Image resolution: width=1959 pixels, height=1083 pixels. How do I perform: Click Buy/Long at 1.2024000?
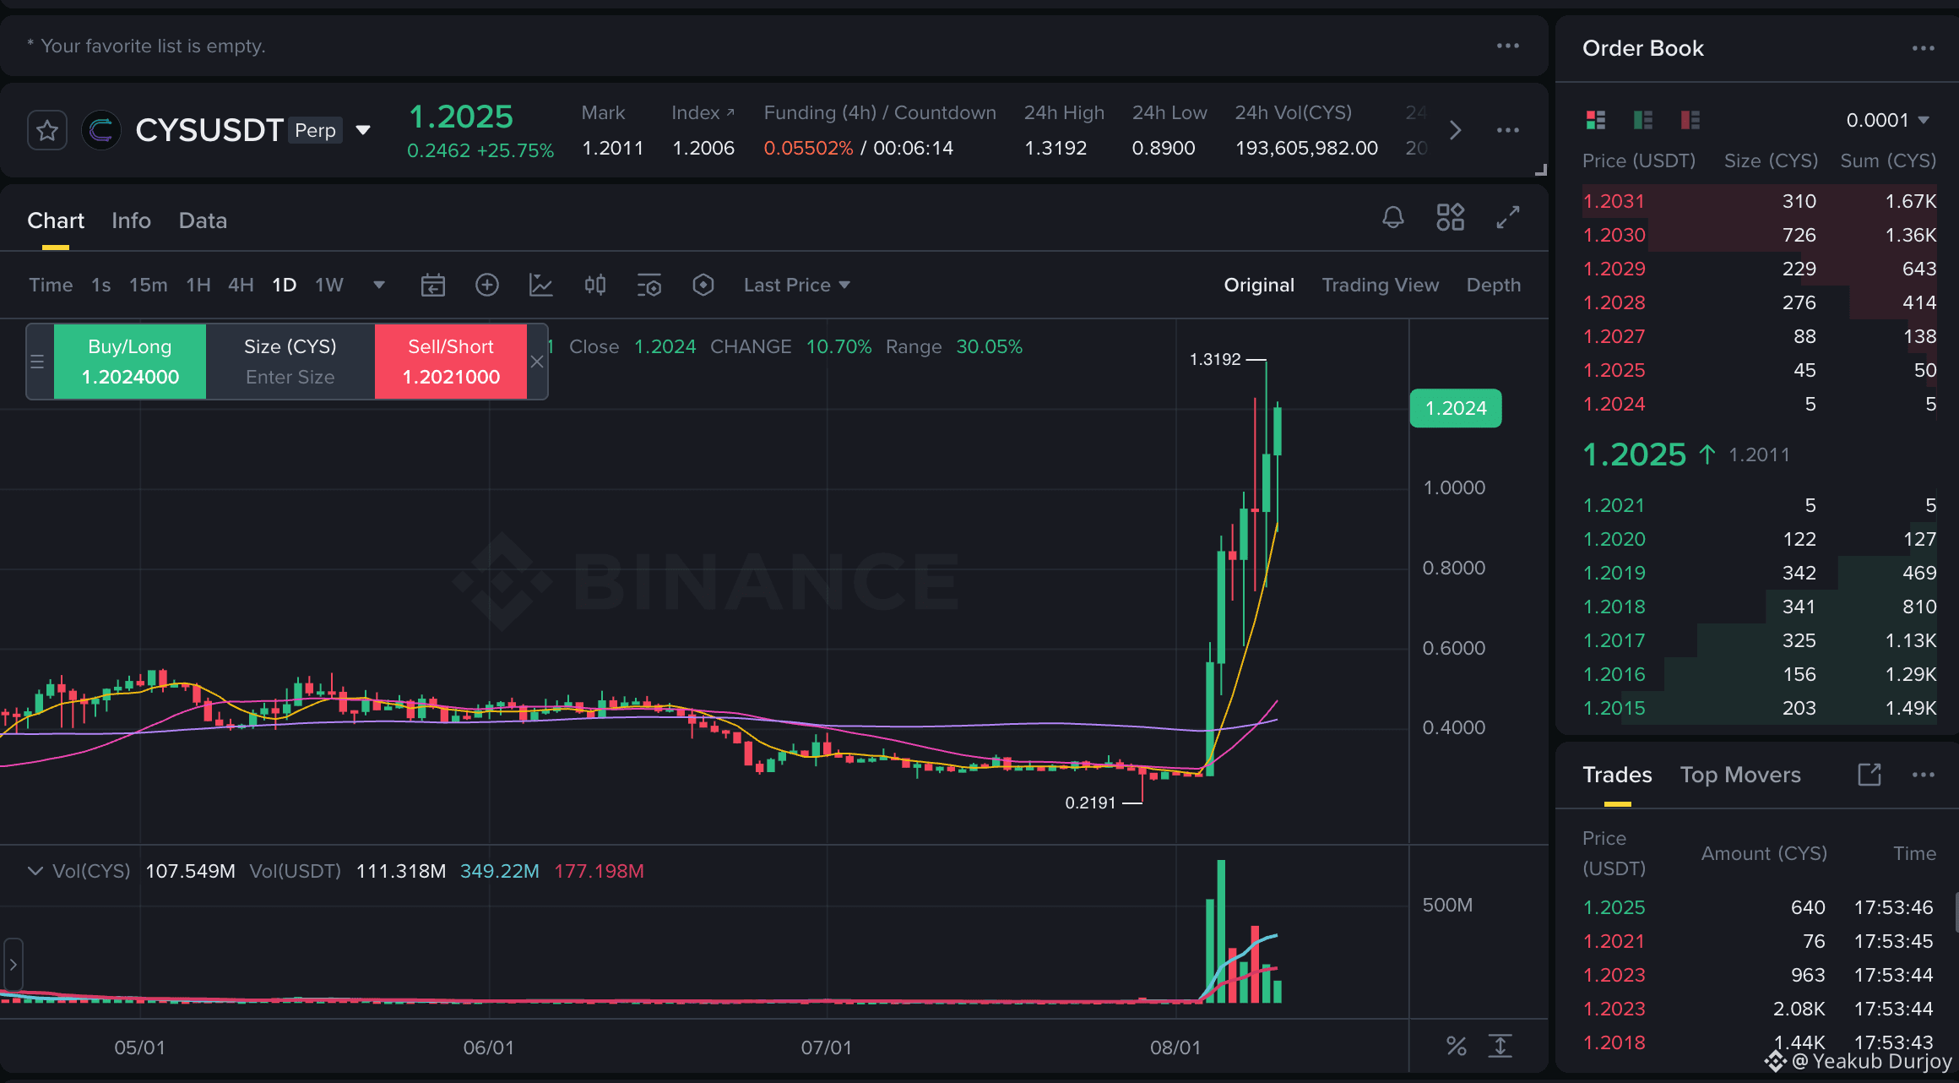130,362
